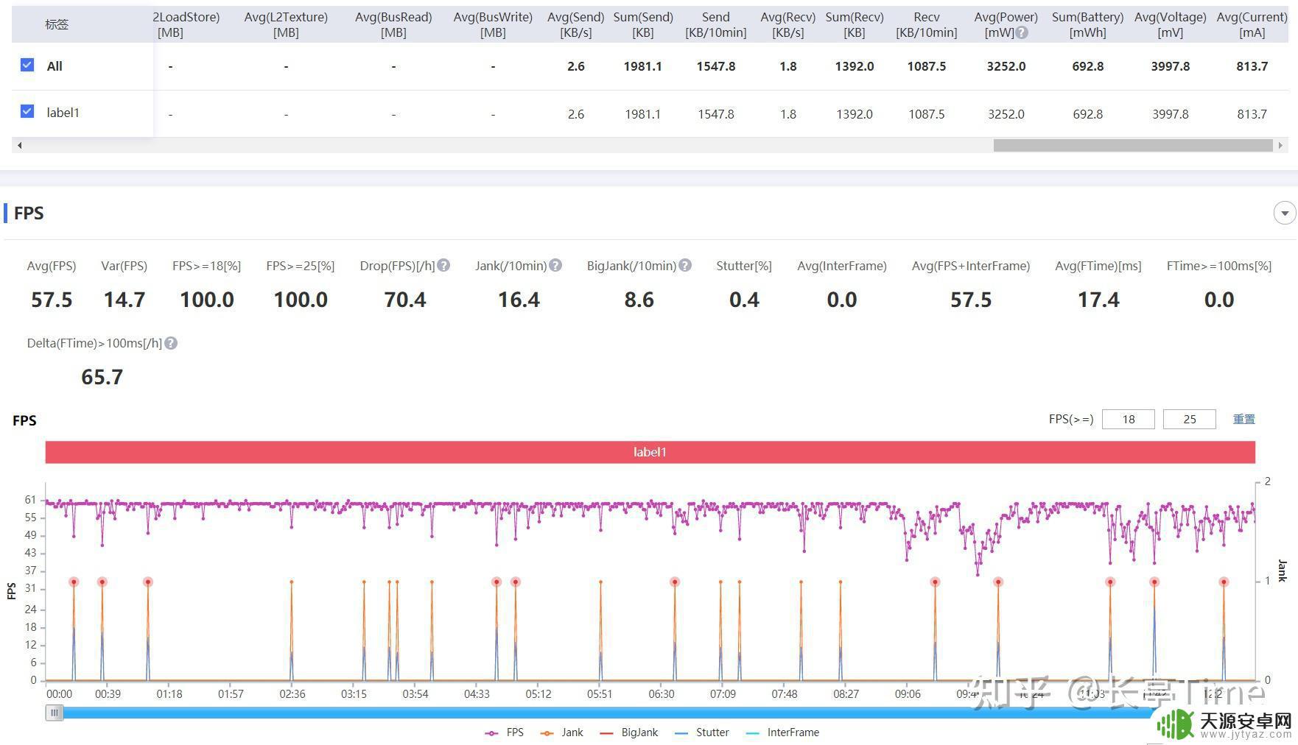Toggle InterFrame series in chart legend
The height and width of the screenshot is (745, 1298).
(x=782, y=732)
